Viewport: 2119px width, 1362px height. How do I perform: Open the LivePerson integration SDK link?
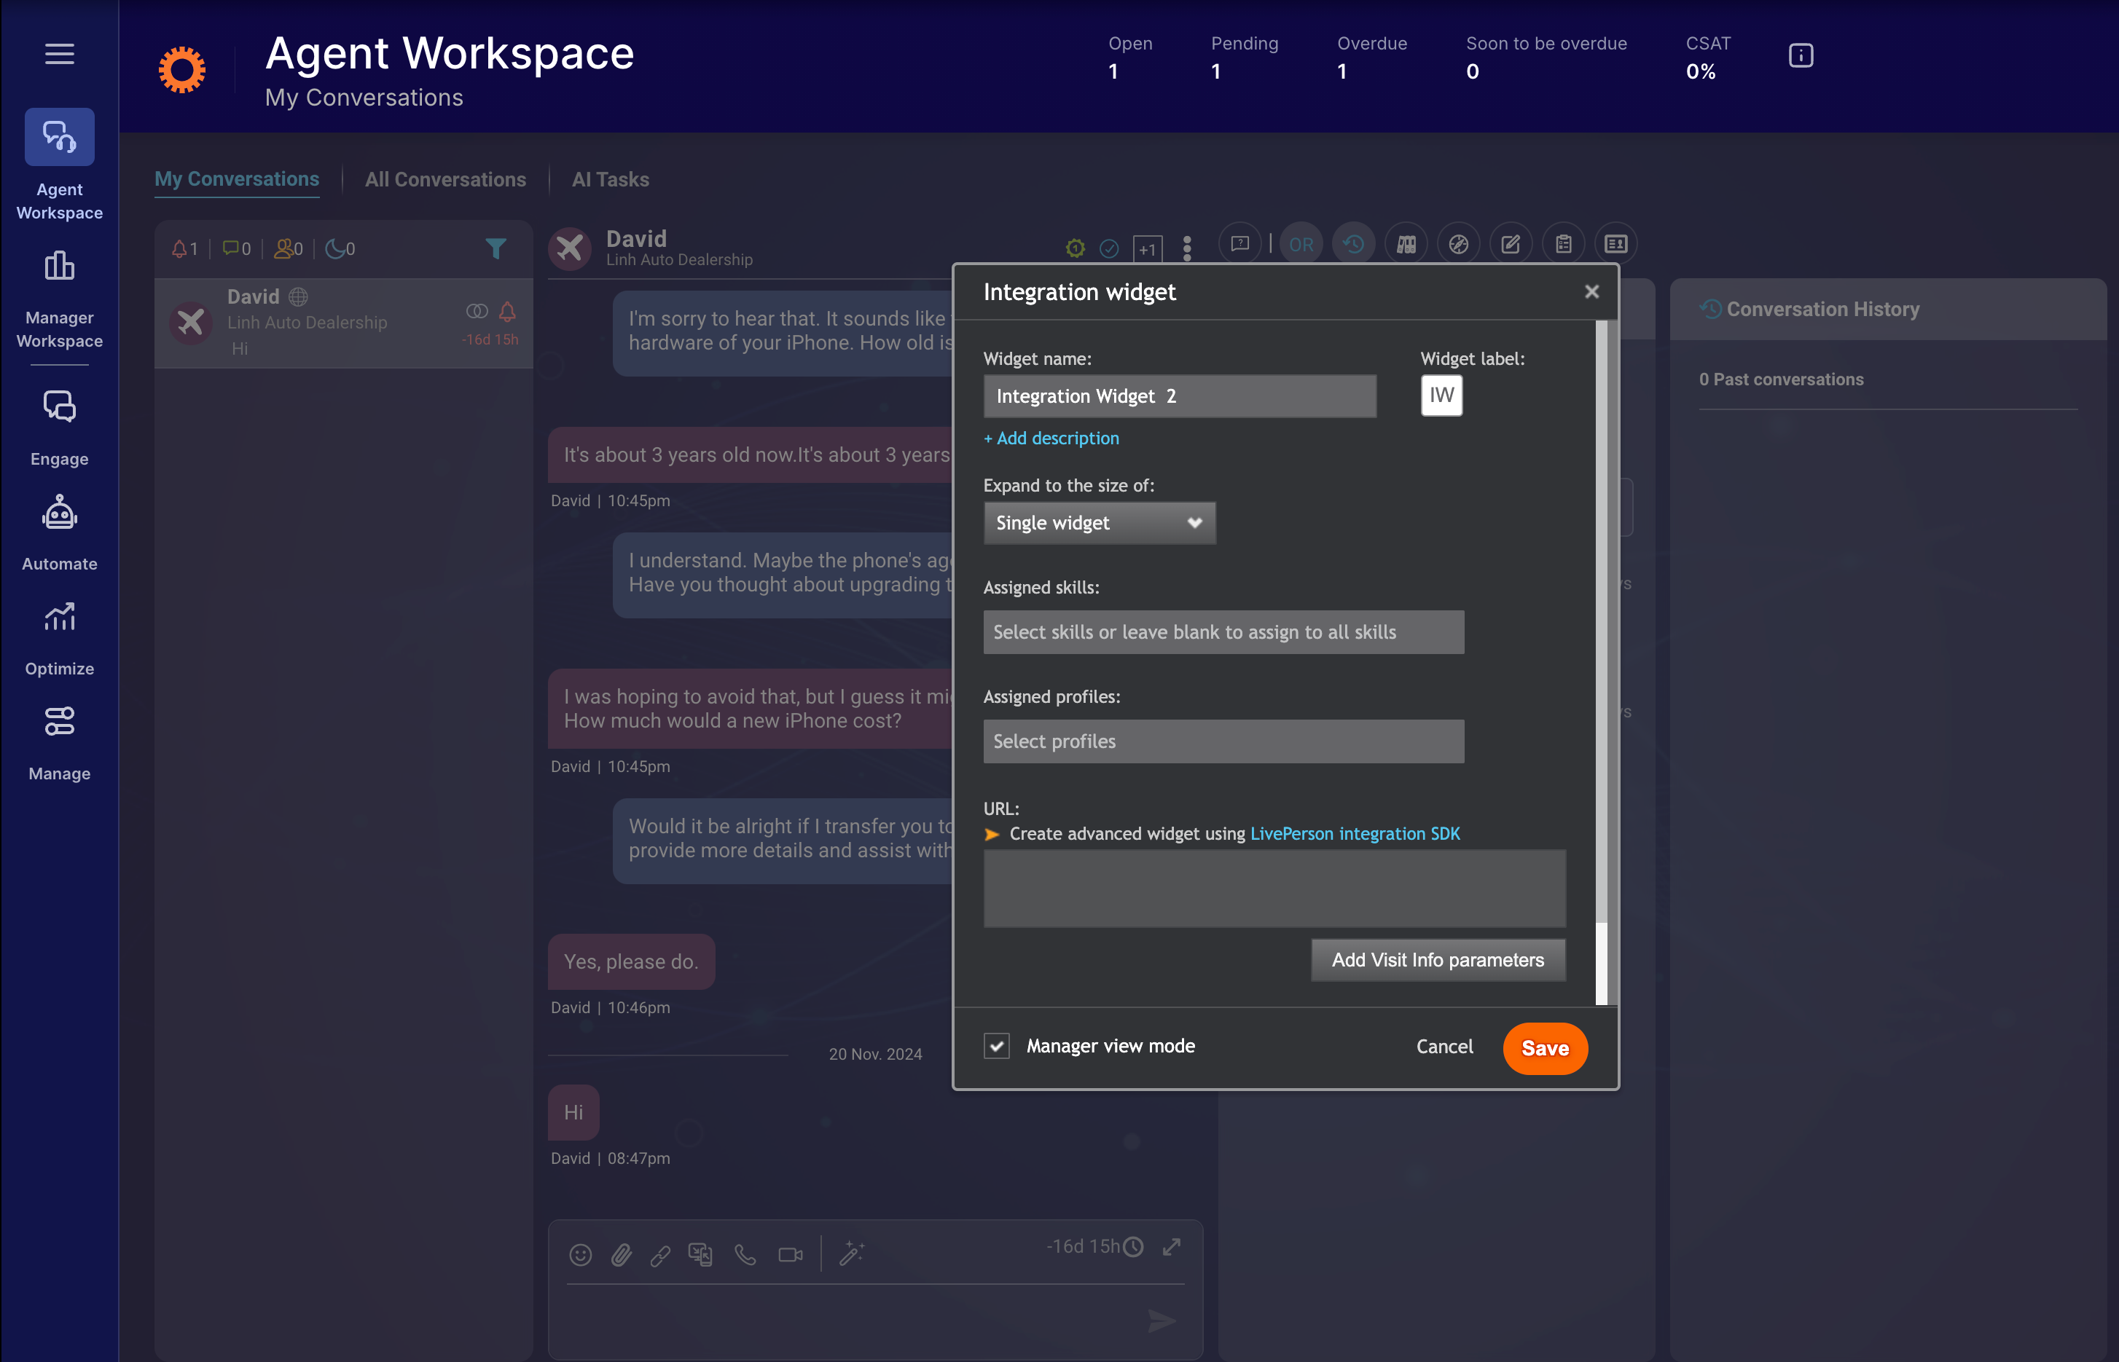pyautogui.click(x=1355, y=833)
